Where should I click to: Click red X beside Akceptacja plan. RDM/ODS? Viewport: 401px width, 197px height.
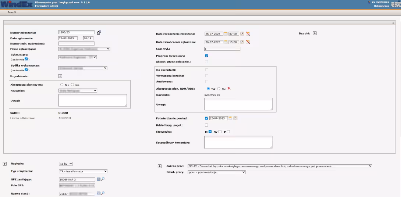pos(229,89)
